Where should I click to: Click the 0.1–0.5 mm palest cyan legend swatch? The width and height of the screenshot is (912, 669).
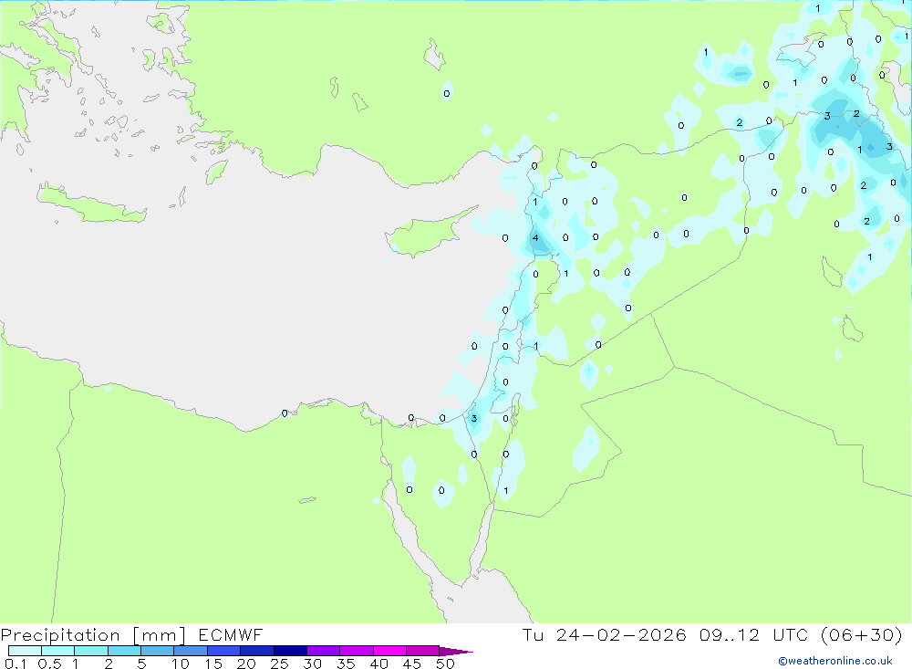(25, 651)
